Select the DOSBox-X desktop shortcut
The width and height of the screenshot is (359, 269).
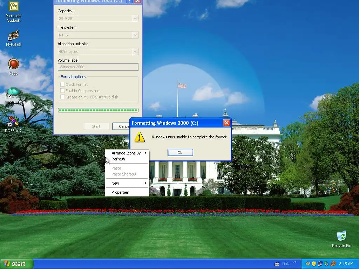[13, 124]
